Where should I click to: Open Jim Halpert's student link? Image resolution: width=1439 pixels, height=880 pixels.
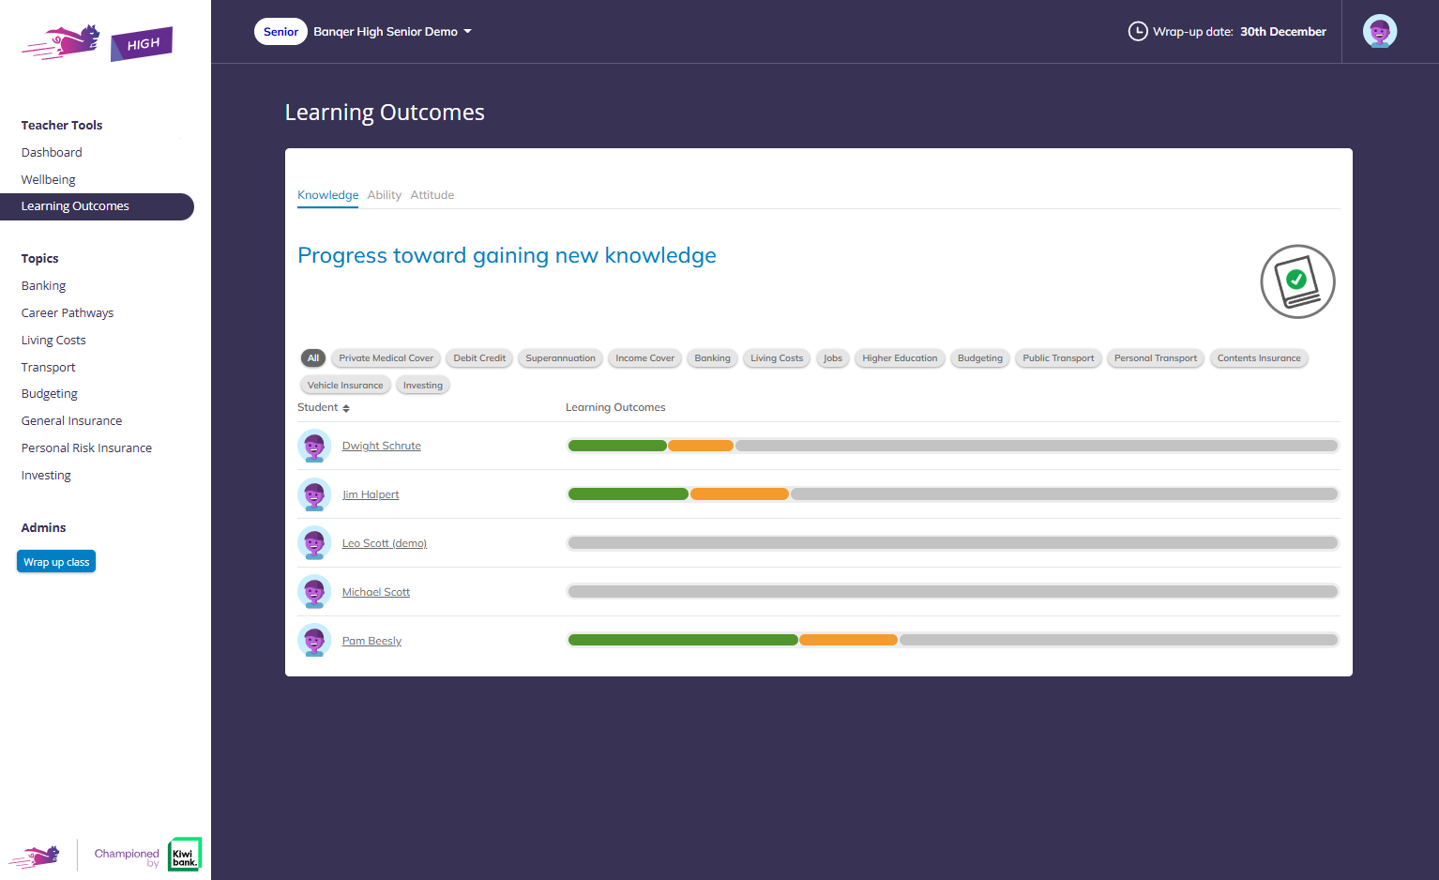pos(371,494)
